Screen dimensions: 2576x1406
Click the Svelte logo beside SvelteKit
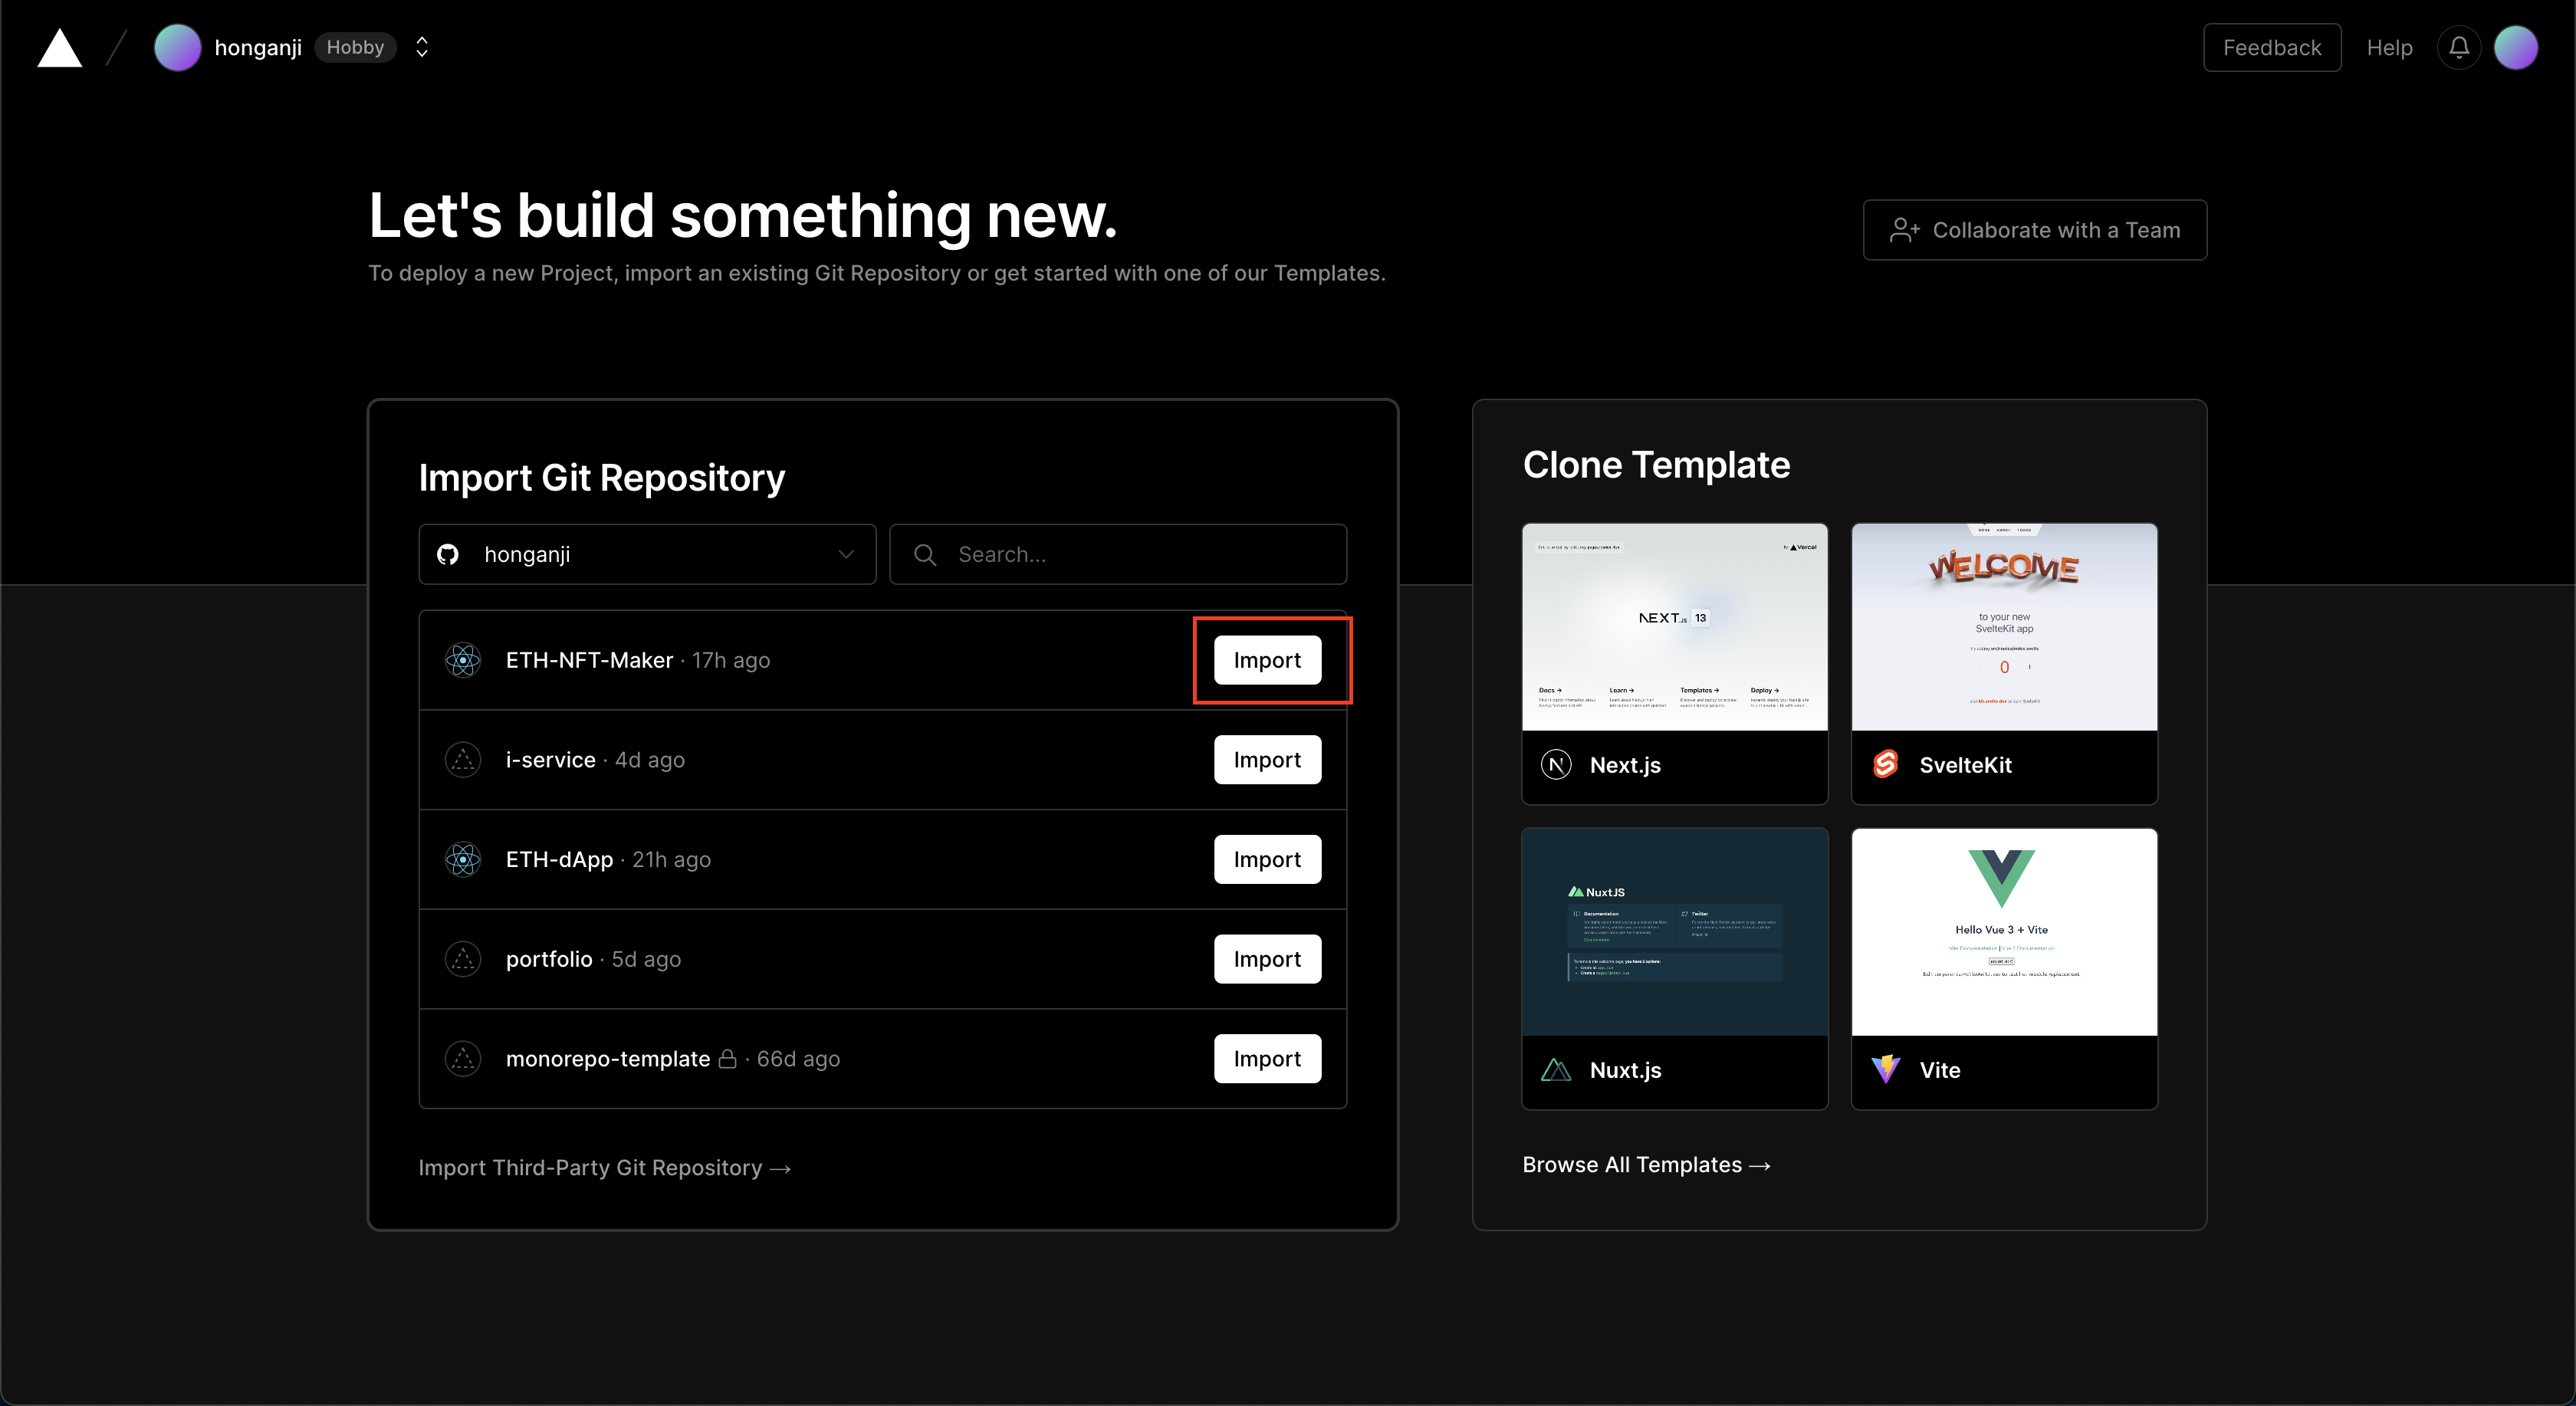1885,764
